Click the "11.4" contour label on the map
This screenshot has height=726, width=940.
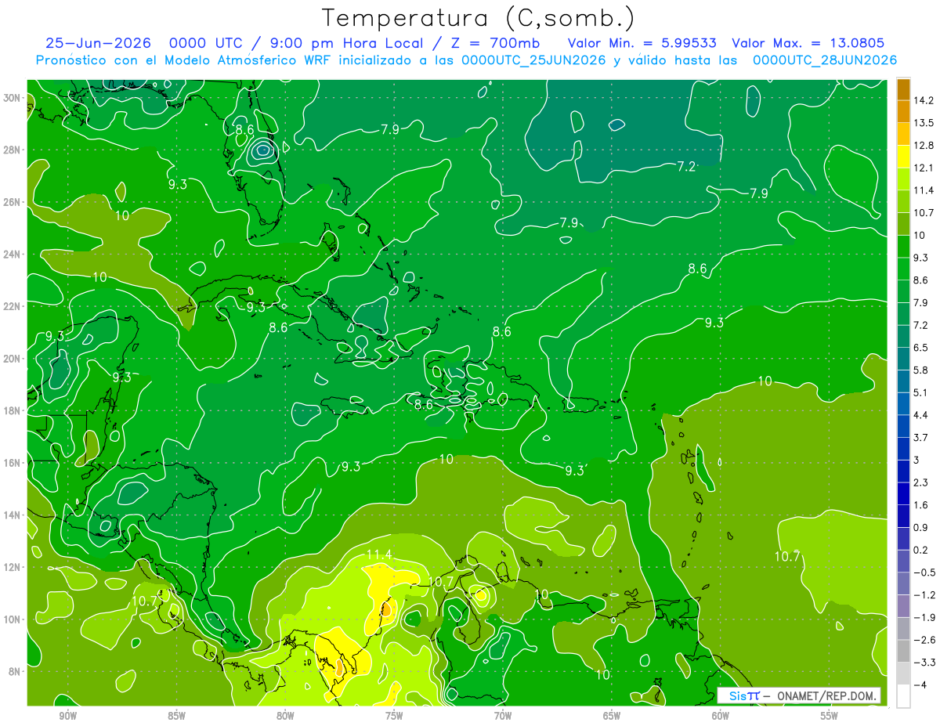379,555
